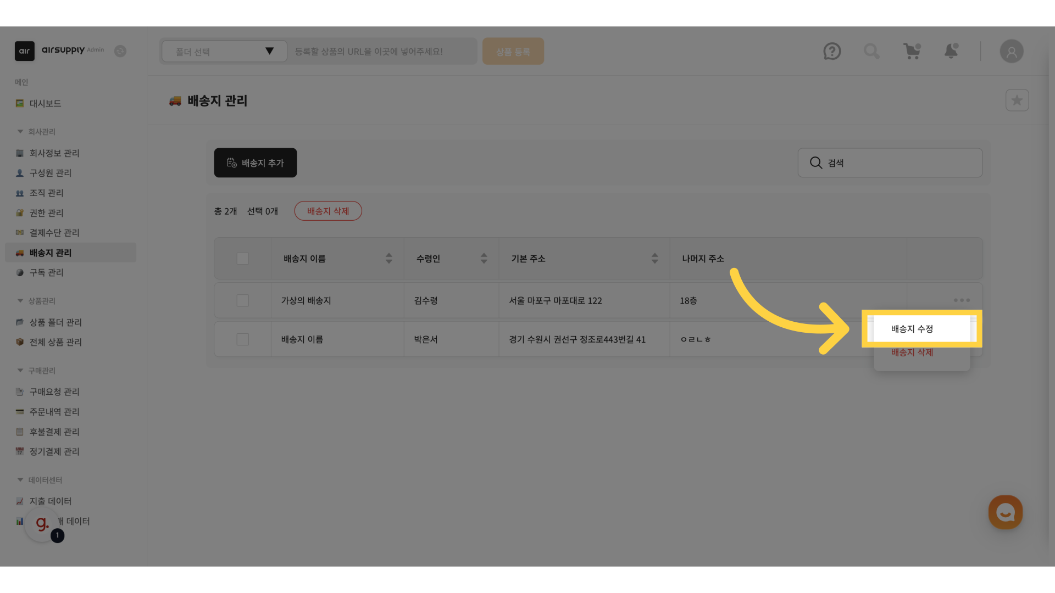Open the orange chat support bubble
1055x593 pixels.
1005,512
